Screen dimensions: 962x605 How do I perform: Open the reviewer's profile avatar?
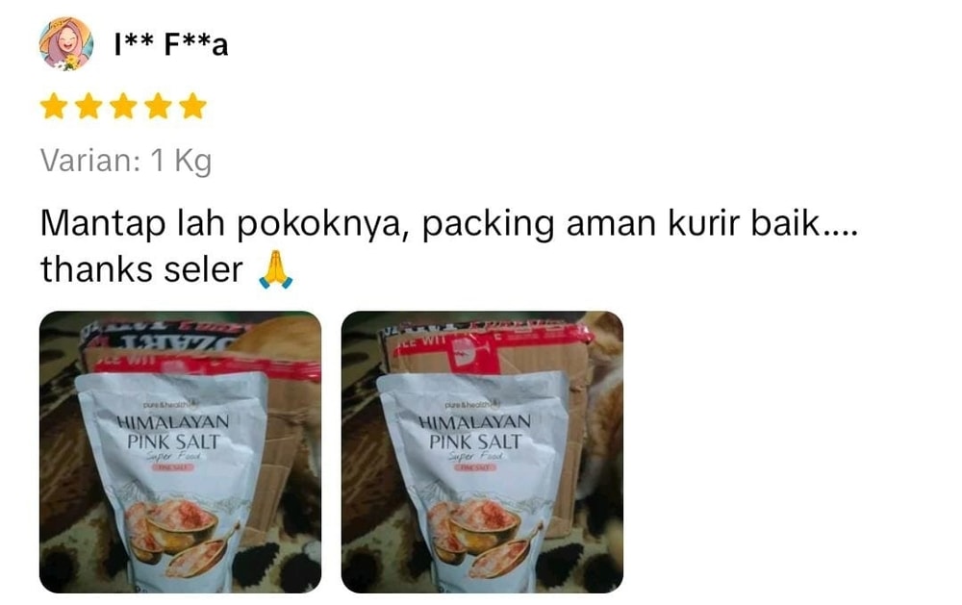[66, 43]
